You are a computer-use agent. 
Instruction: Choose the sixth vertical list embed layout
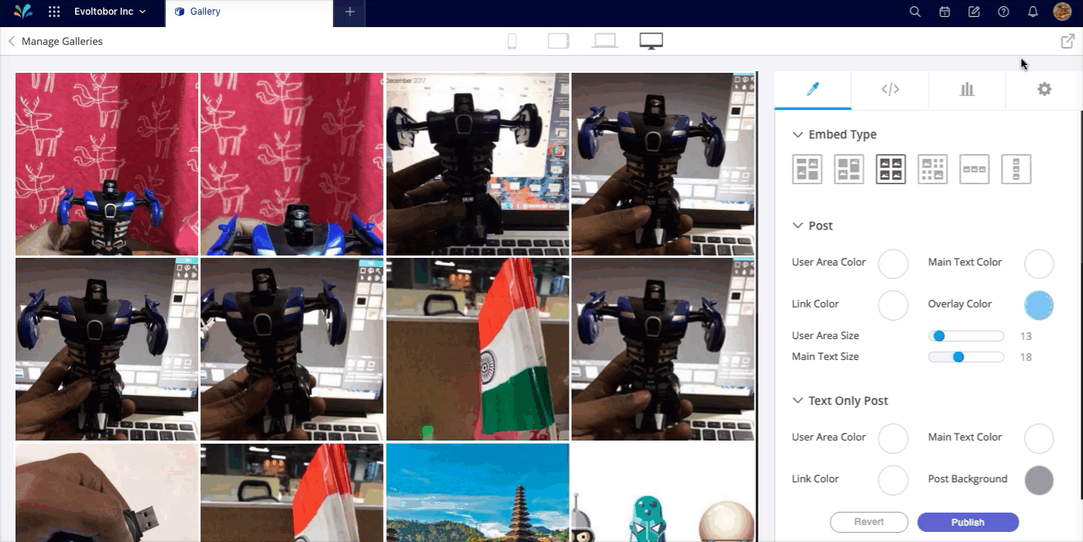coord(1016,169)
